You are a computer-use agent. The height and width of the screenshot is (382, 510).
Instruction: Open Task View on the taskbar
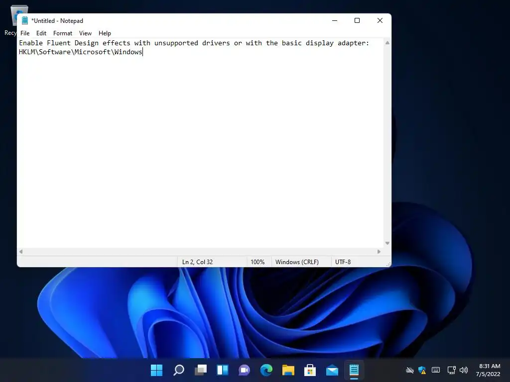(x=201, y=370)
